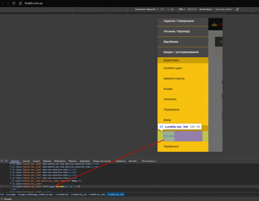Viewport: 259px width, 201px height.
Task: Open the Save-Data default dropdown
Action: pyautogui.click(x=224, y=9)
